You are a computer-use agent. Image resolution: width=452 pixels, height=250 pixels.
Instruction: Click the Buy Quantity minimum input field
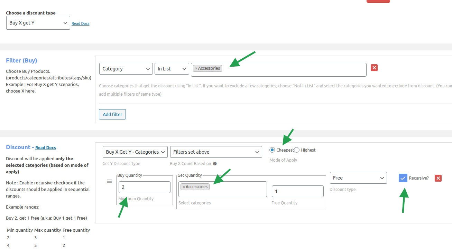click(x=144, y=187)
